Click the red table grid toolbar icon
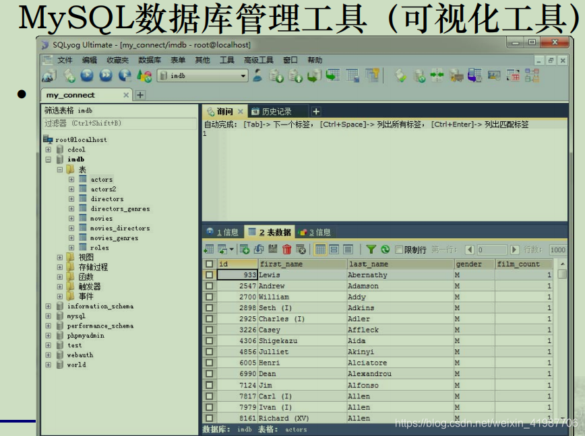This screenshot has height=436, width=585. pos(513,75)
